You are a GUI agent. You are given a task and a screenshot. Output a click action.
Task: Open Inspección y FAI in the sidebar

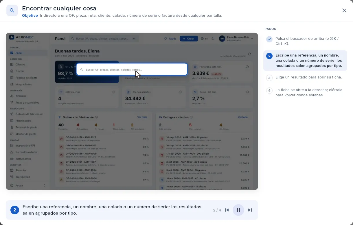[28, 146]
